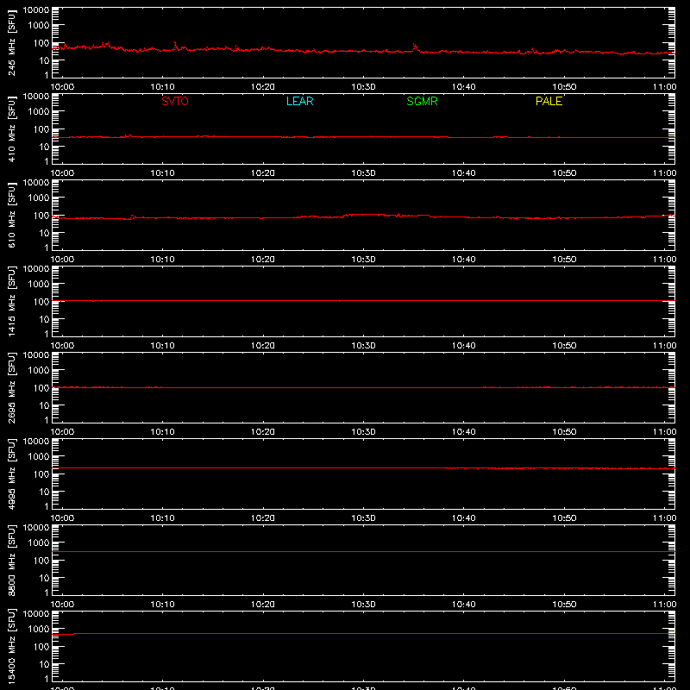The height and width of the screenshot is (690, 690).
Task: Click the 10 tick value of the 1415 MHz plot
Action: coord(44,319)
